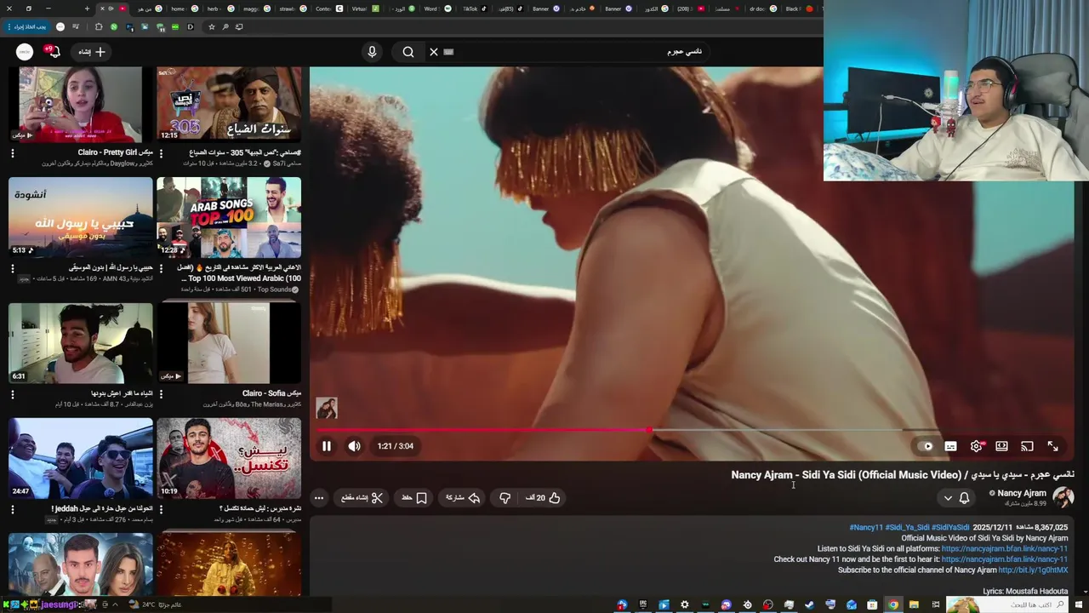Open options menu for the حبيبي يا رسول الله card
Image resolution: width=1089 pixels, height=613 pixels.
13,268
